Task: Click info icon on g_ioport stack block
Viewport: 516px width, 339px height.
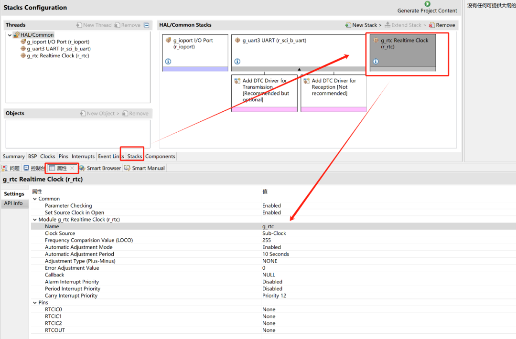Action: [x=168, y=62]
